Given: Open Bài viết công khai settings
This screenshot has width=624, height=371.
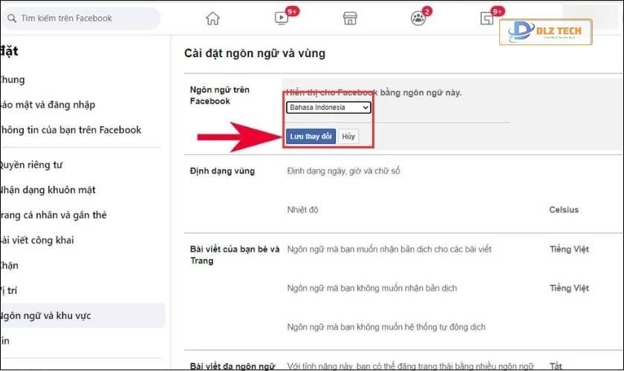Looking at the screenshot, I should (x=37, y=240).
